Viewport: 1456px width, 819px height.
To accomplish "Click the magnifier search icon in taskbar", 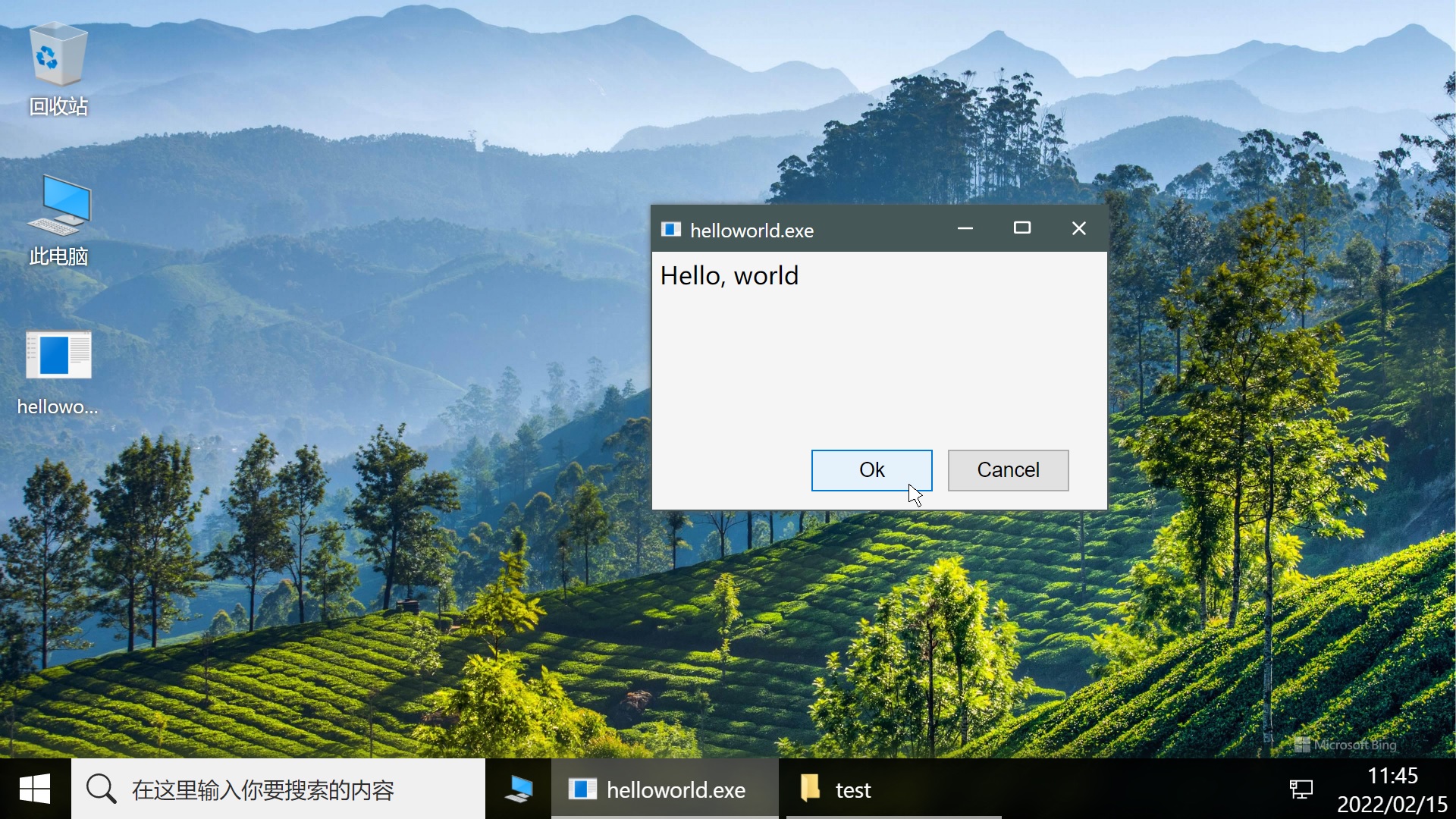I will pyautogui.click(x=101, y=789).
